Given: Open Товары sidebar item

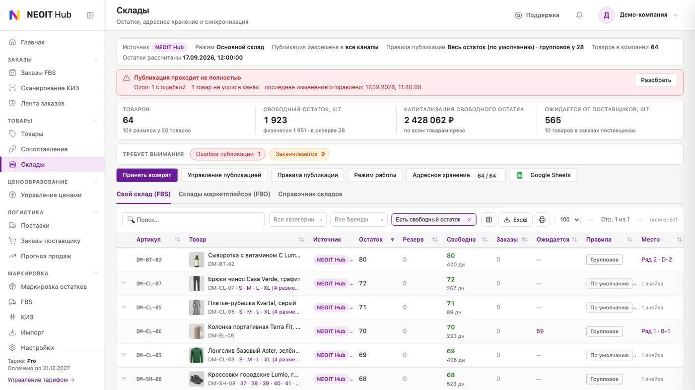Looking at the screenshot, I should coord(52,133).
